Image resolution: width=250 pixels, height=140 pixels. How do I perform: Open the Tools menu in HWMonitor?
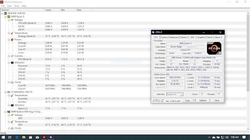pos(17,6)
